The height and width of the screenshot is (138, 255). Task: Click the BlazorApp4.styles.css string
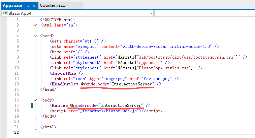coord(164,68)
